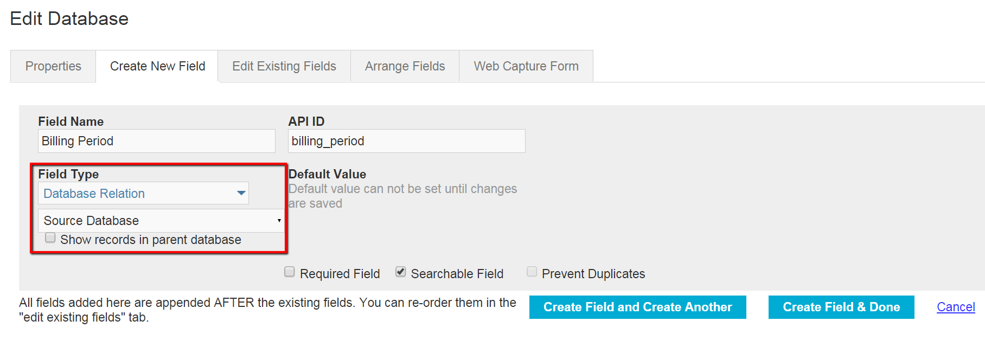Uncheck the Searchable Field checkbox
This screenshot has width=985, height=340.
401,272
